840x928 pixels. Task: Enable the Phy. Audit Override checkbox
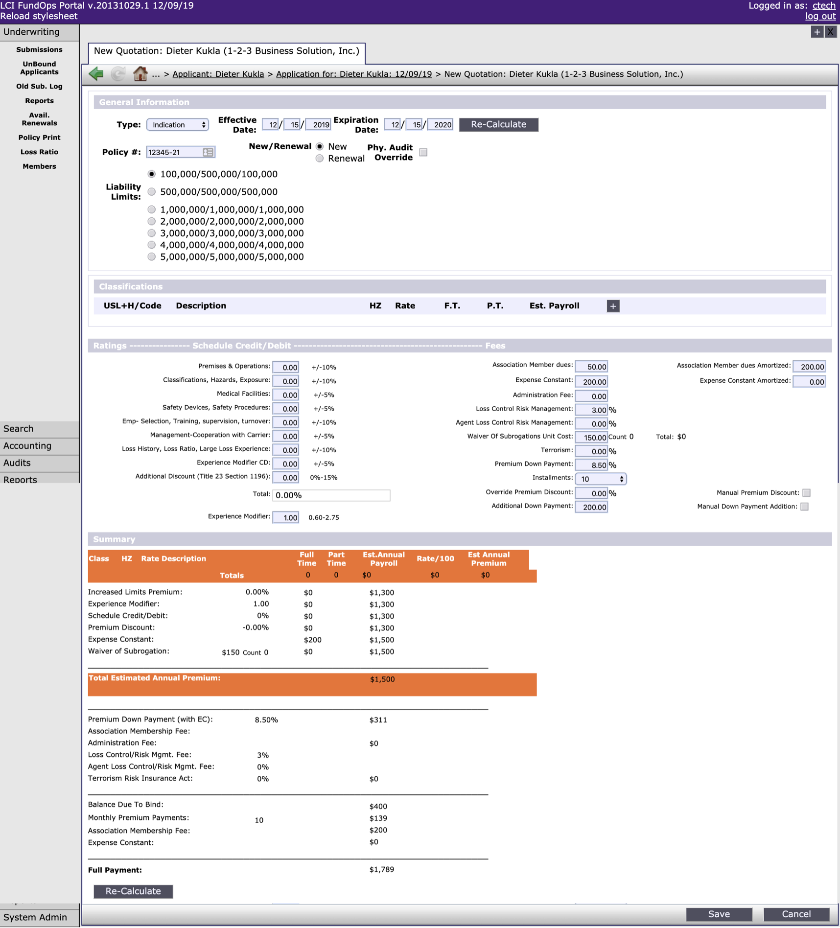click(x=423, y=152)
